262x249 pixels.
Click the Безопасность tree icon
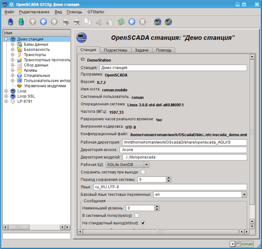[x=19, y=50]
